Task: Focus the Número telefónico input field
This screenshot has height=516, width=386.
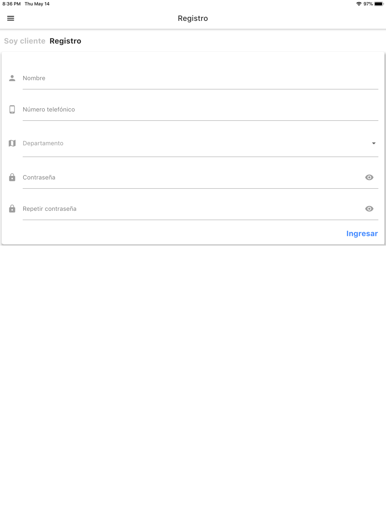Action: pyautogui.click(x=200, y=109)
